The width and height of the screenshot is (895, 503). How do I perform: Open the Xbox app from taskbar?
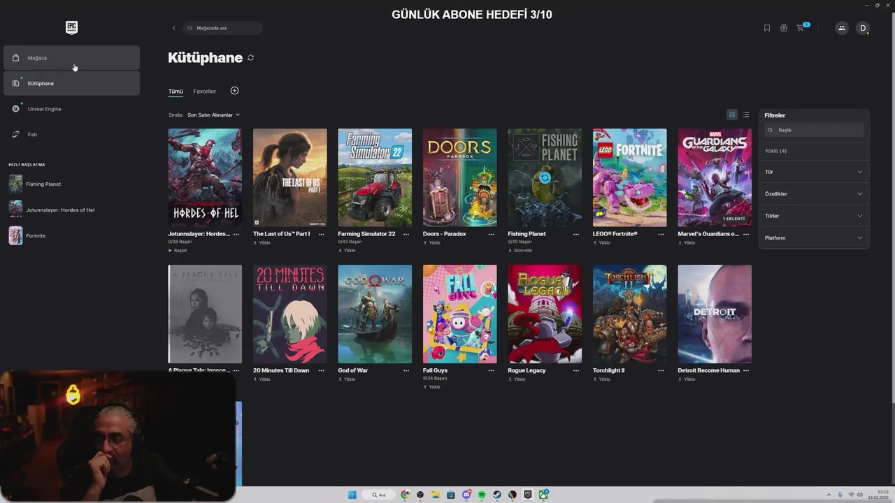coord(543,495)
